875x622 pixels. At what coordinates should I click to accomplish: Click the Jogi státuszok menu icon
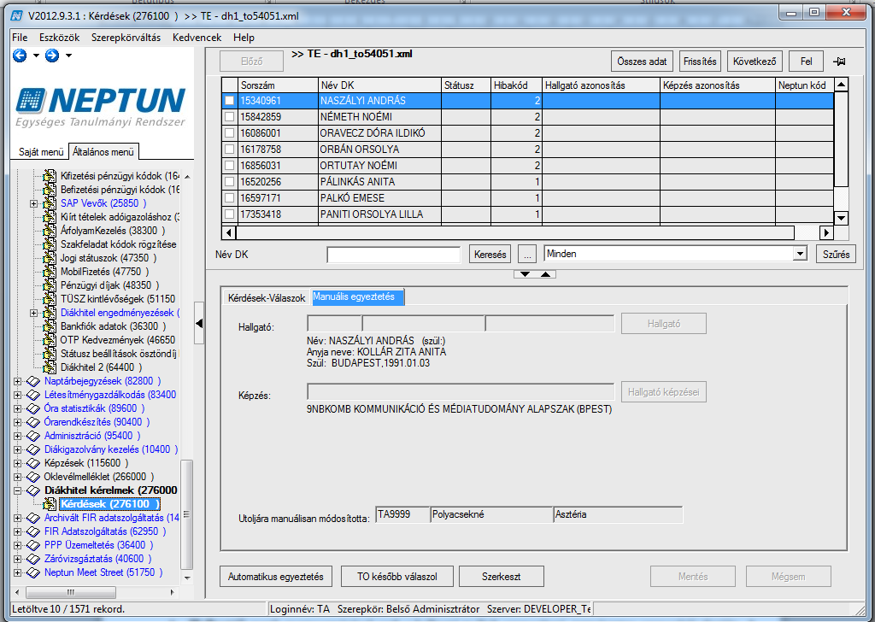[x=50, y=258]
